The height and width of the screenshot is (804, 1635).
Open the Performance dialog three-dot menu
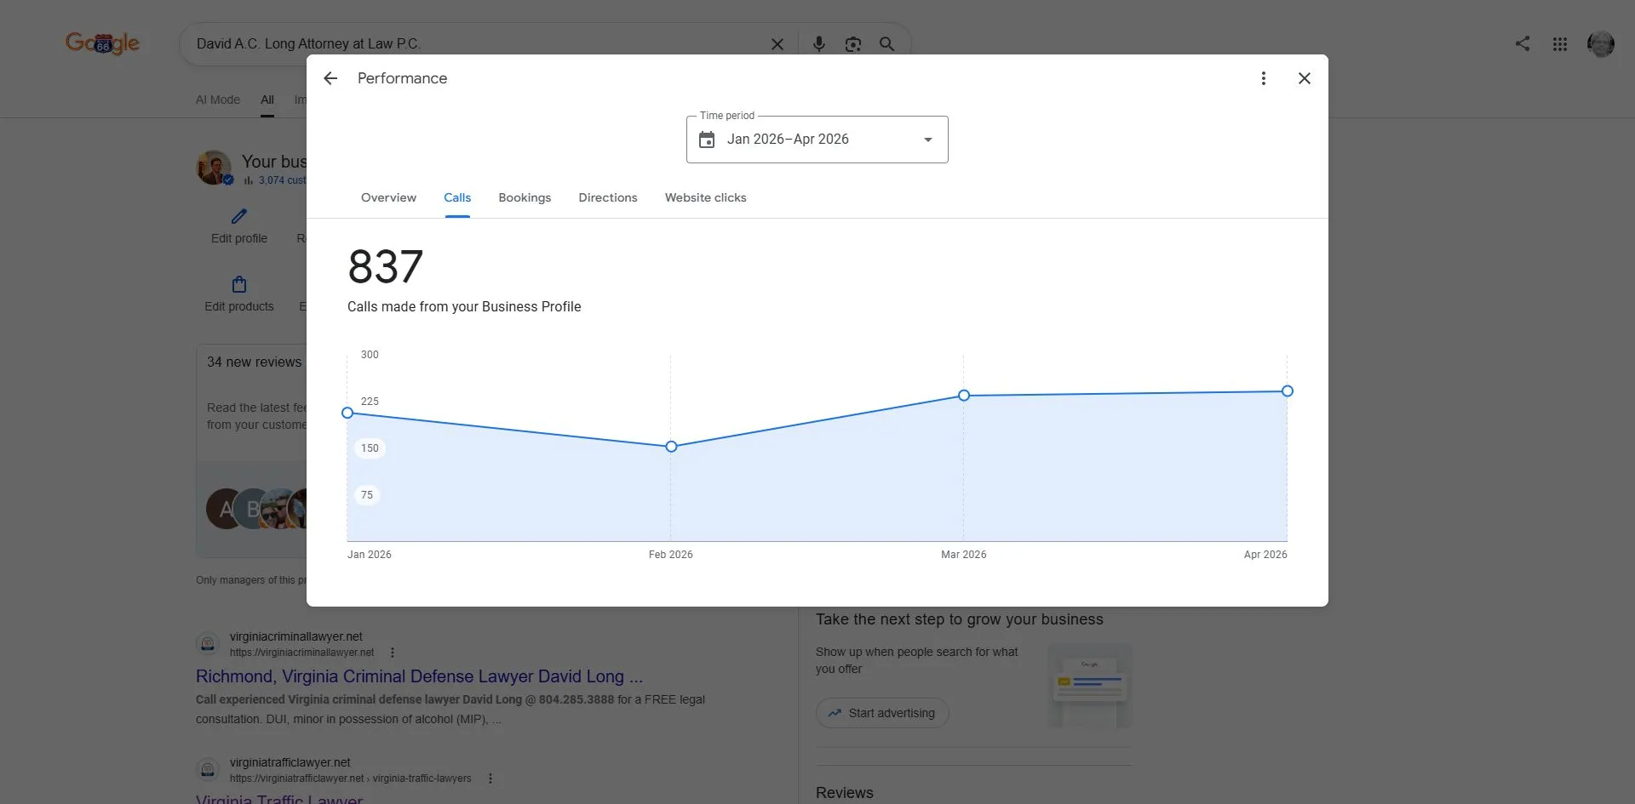point(1264,78)
